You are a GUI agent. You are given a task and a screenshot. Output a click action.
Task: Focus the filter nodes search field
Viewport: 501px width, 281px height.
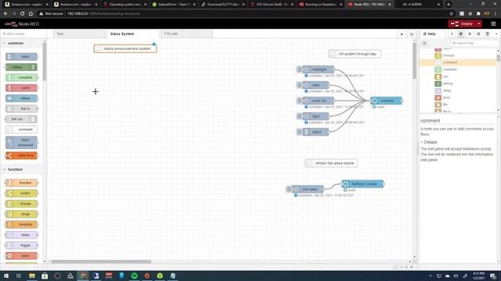coord(23,34)
